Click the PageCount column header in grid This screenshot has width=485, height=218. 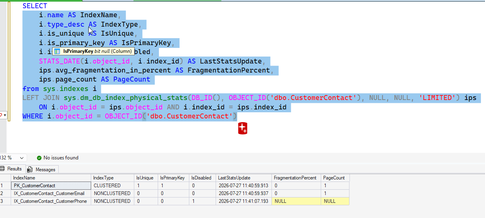pyautogui.click(x=335, y=178)
